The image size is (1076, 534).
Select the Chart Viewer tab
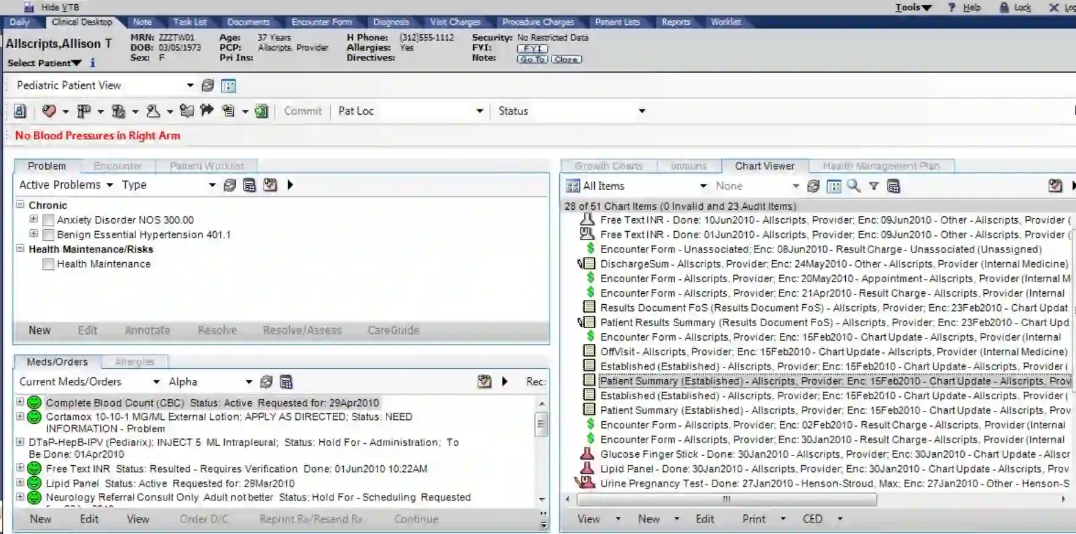[765, 166]
